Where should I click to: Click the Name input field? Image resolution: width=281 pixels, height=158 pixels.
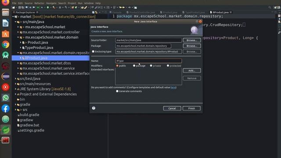[148, 61]
